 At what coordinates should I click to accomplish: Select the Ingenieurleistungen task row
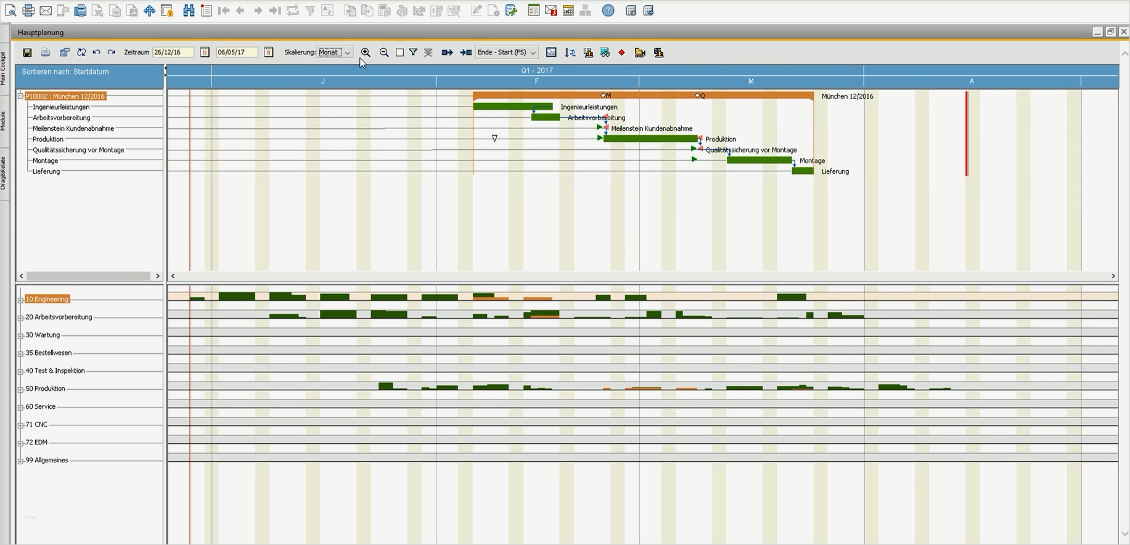click(61, 107)
